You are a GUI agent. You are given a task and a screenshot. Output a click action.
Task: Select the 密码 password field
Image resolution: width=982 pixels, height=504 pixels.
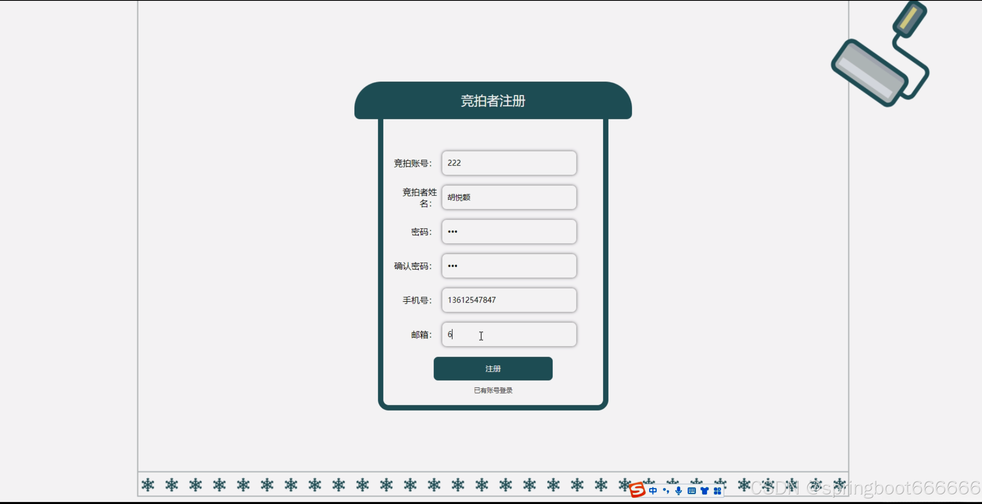point(509,232)
